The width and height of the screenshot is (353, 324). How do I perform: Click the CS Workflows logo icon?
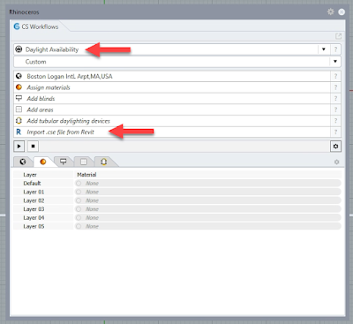17,26
